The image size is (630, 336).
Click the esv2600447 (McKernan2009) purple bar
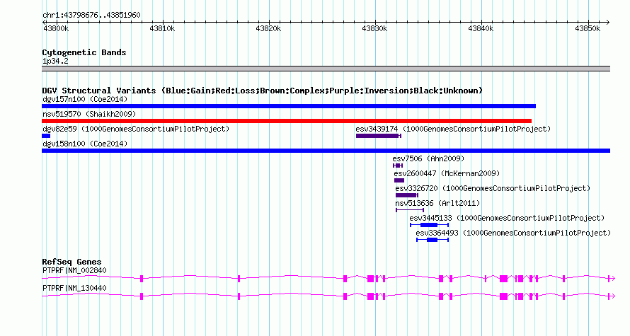[x=399, y=180]
